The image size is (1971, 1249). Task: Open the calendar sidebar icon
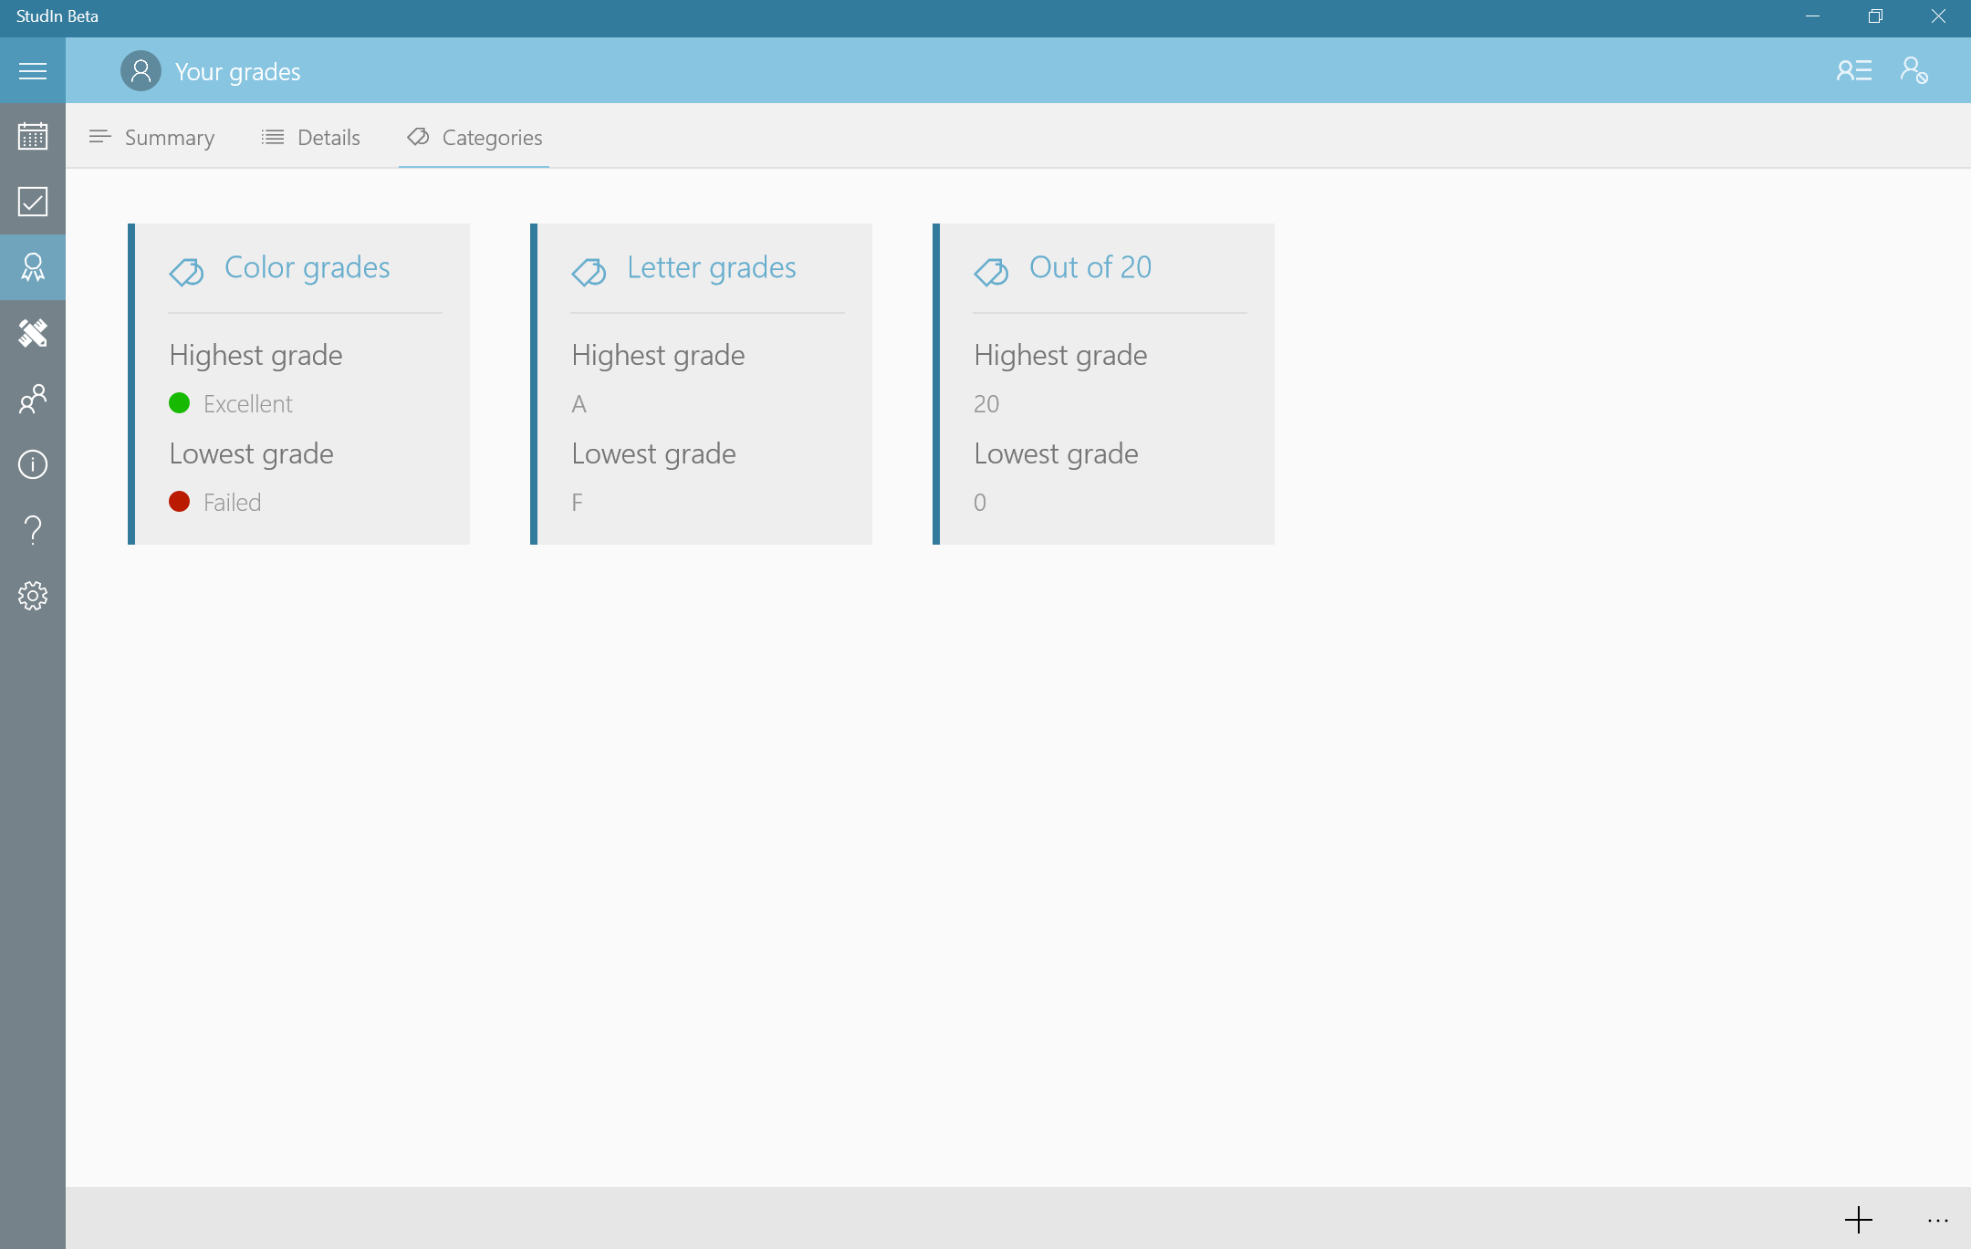tap(33, 137)
